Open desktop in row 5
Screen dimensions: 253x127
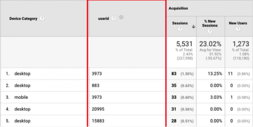(x=22, y=121)
